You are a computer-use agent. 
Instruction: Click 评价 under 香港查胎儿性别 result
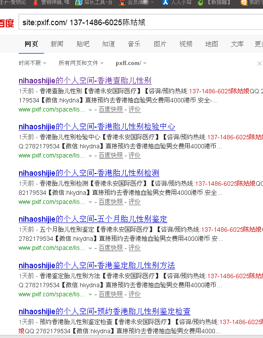(x=135, y=109)
